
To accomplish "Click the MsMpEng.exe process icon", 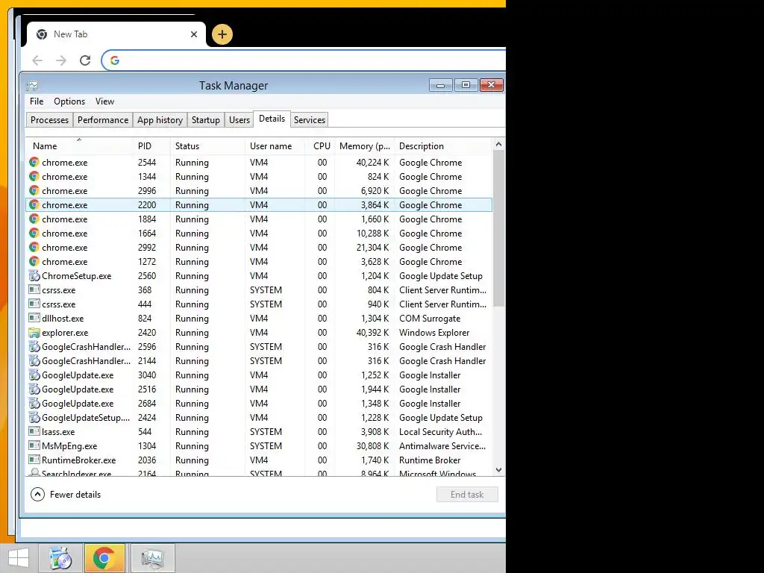I will [x=34, y=446].
